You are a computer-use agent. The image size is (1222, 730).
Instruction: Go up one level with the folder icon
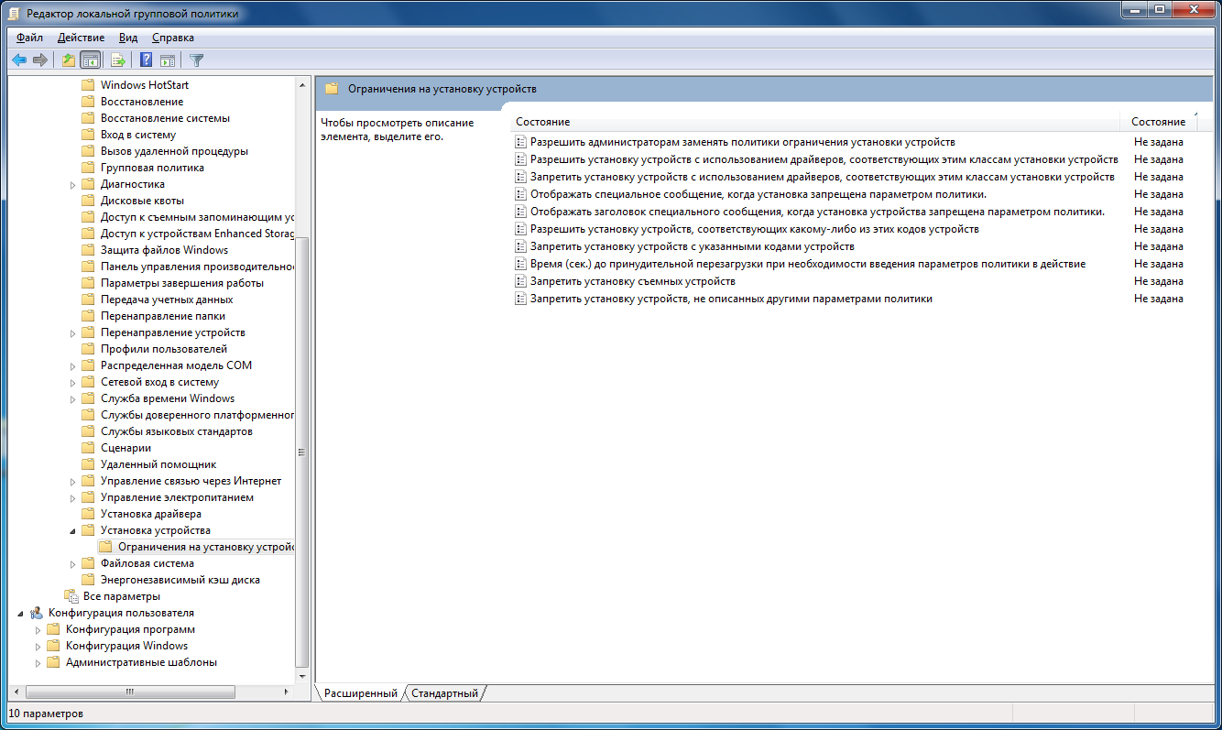point(68,60)
